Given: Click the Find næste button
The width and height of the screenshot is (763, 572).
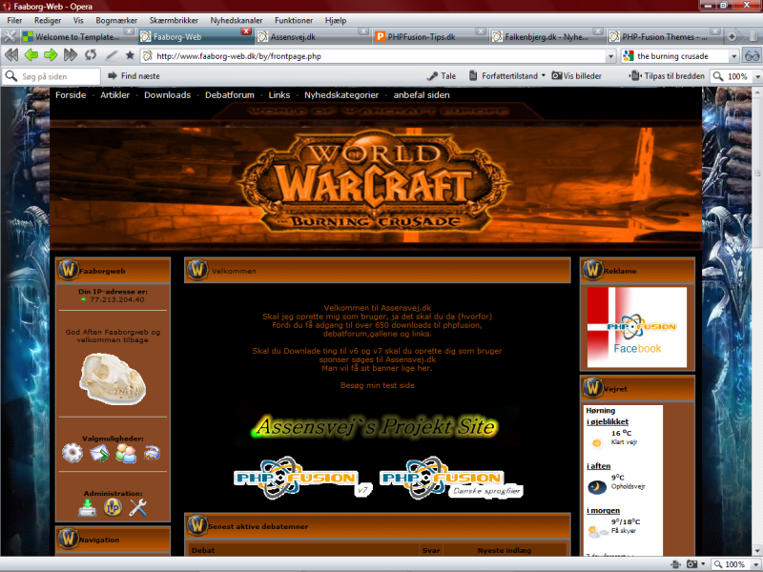Looking at the screenshot, I should click(x=134, y=76).
